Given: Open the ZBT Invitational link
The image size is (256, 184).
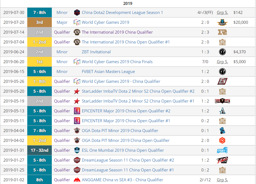Looking at the screenshot, I should tap(96, 52).
